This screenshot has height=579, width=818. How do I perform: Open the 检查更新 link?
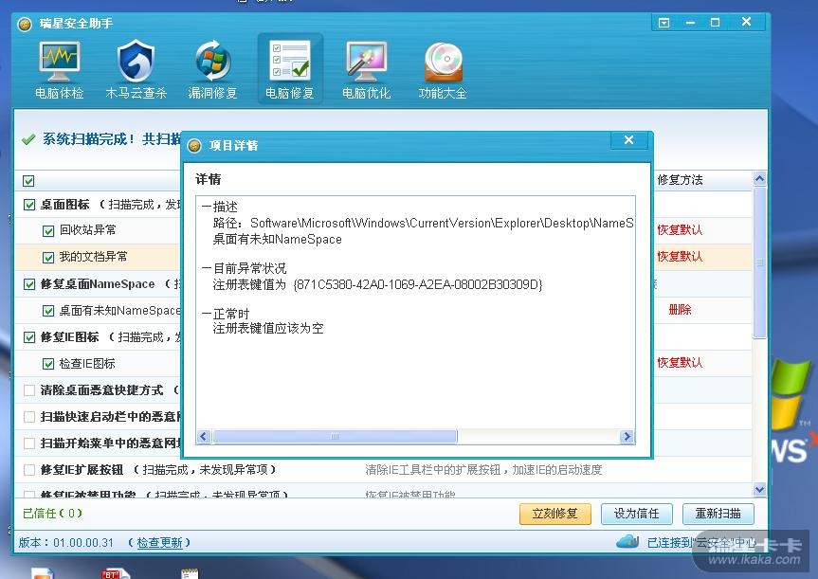159,542
